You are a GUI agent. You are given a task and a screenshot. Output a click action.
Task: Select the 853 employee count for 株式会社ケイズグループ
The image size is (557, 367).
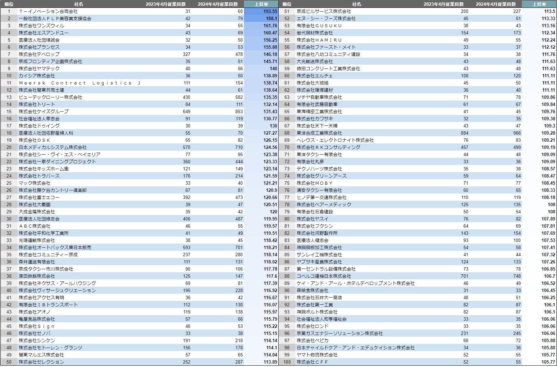(239, 111)
